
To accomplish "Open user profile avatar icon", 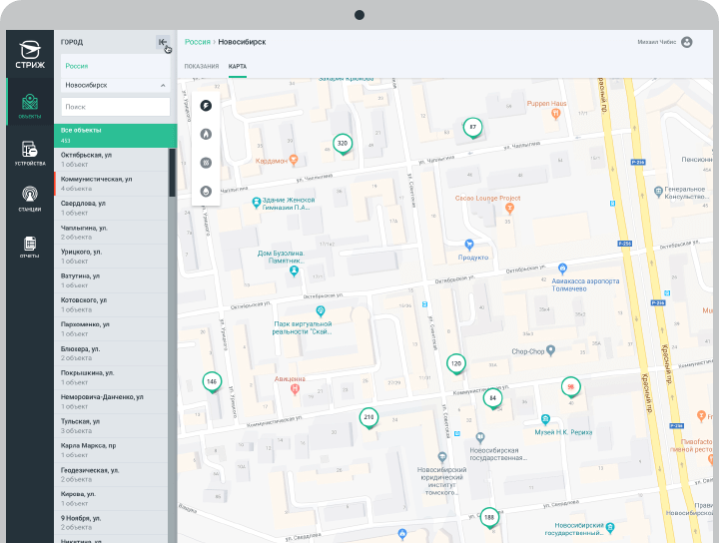I will pyautogui.click(x=686, y=42).
